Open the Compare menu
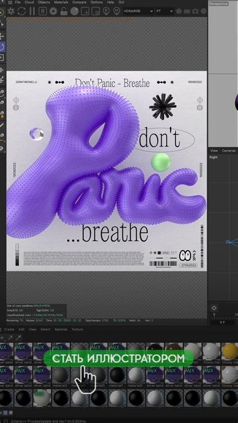Viewport: 238px width, 423px height. pyautogui.click(x=79, y=2)
